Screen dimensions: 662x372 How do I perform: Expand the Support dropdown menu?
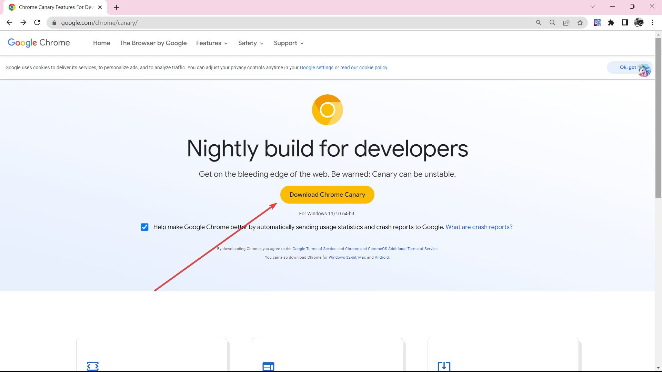[289, 43]
